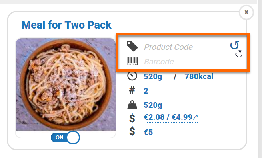Click the weight icon beside 520g

[132, 105]
